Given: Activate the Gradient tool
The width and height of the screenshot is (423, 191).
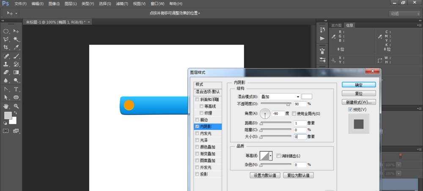Looking at the screenshot, I should point(16,73).
